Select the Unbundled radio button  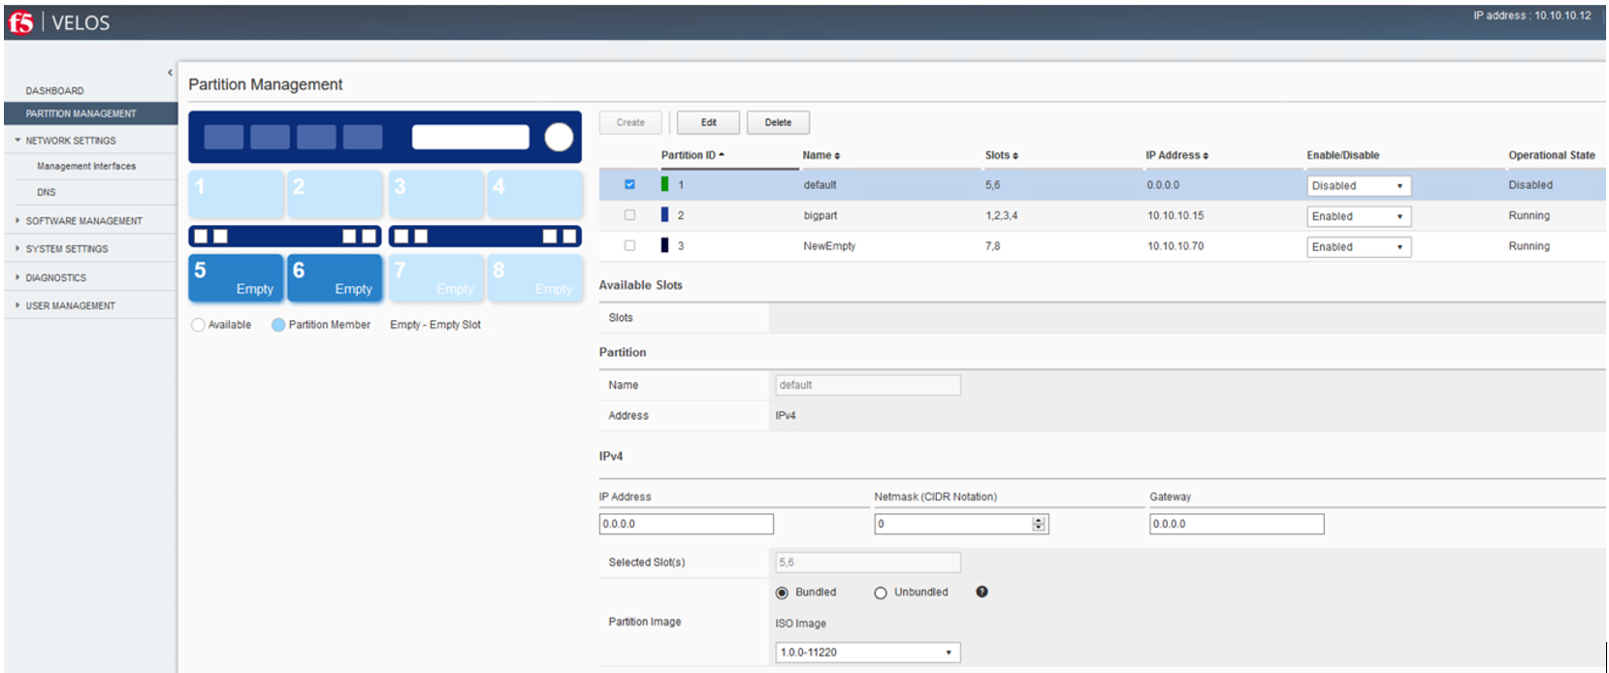coord(881,593)
